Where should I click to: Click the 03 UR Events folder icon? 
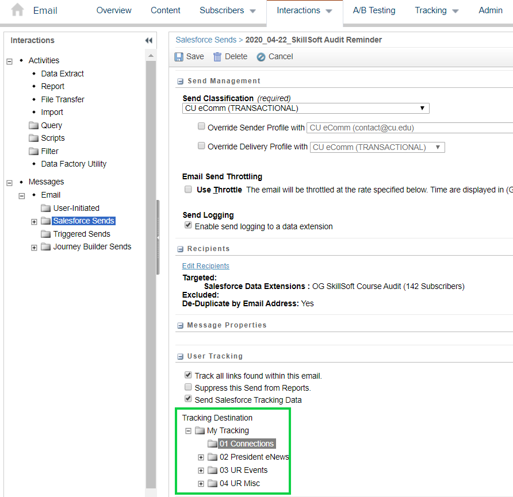point(212,470)
